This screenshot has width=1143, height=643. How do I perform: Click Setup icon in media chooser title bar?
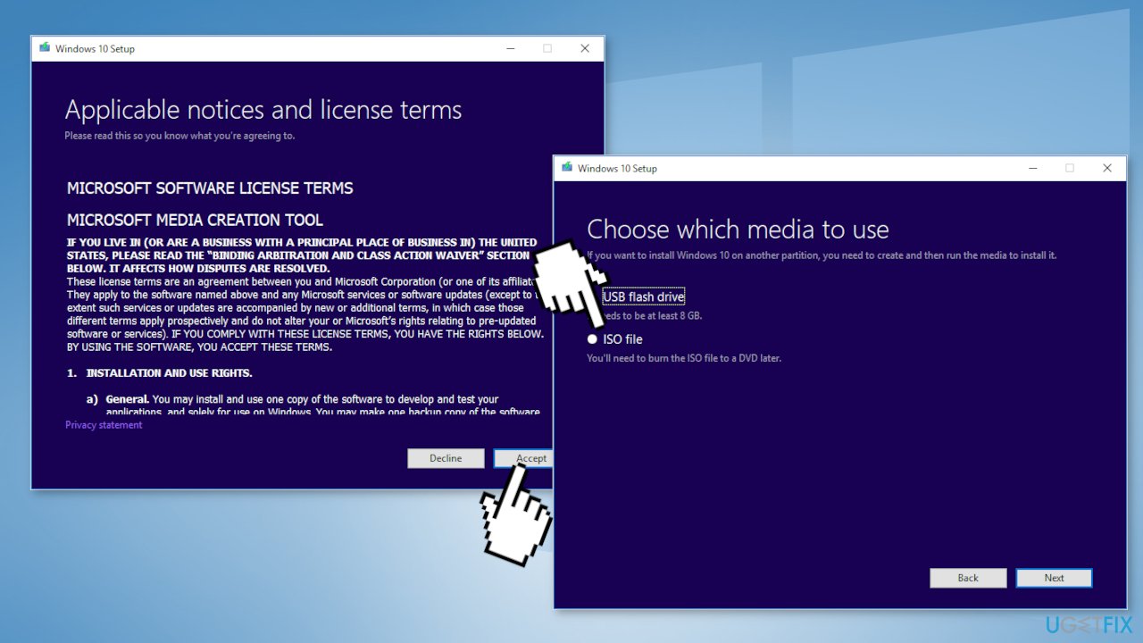pyautogui.click(x=567, y=168)
